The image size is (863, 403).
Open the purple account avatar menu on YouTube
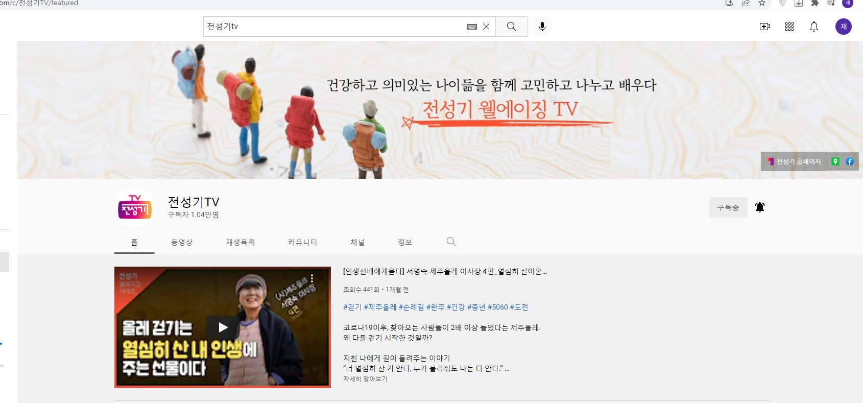844,27
